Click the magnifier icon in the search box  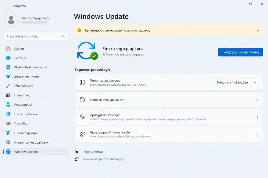[63, 36]
